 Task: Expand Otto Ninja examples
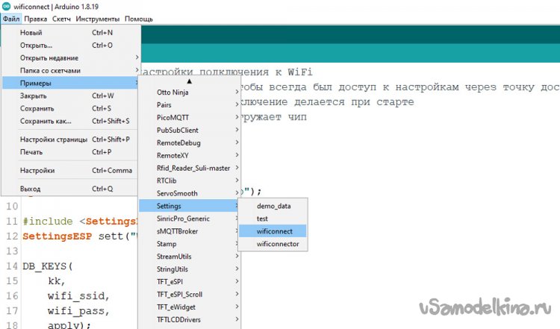(190, 92)
